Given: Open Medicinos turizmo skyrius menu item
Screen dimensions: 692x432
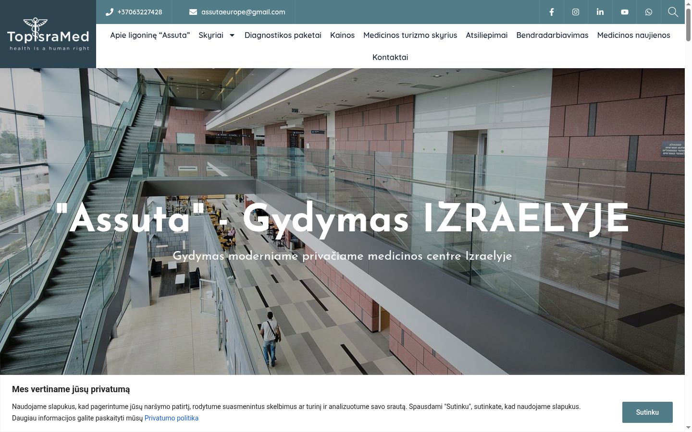Looking at the screenshot, I should pos(410,35).
